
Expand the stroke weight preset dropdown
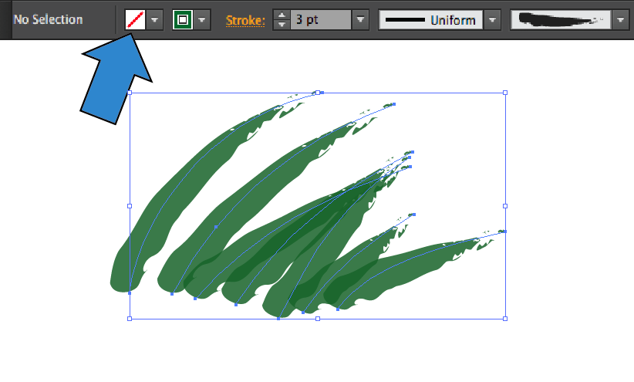click(360, 19)
